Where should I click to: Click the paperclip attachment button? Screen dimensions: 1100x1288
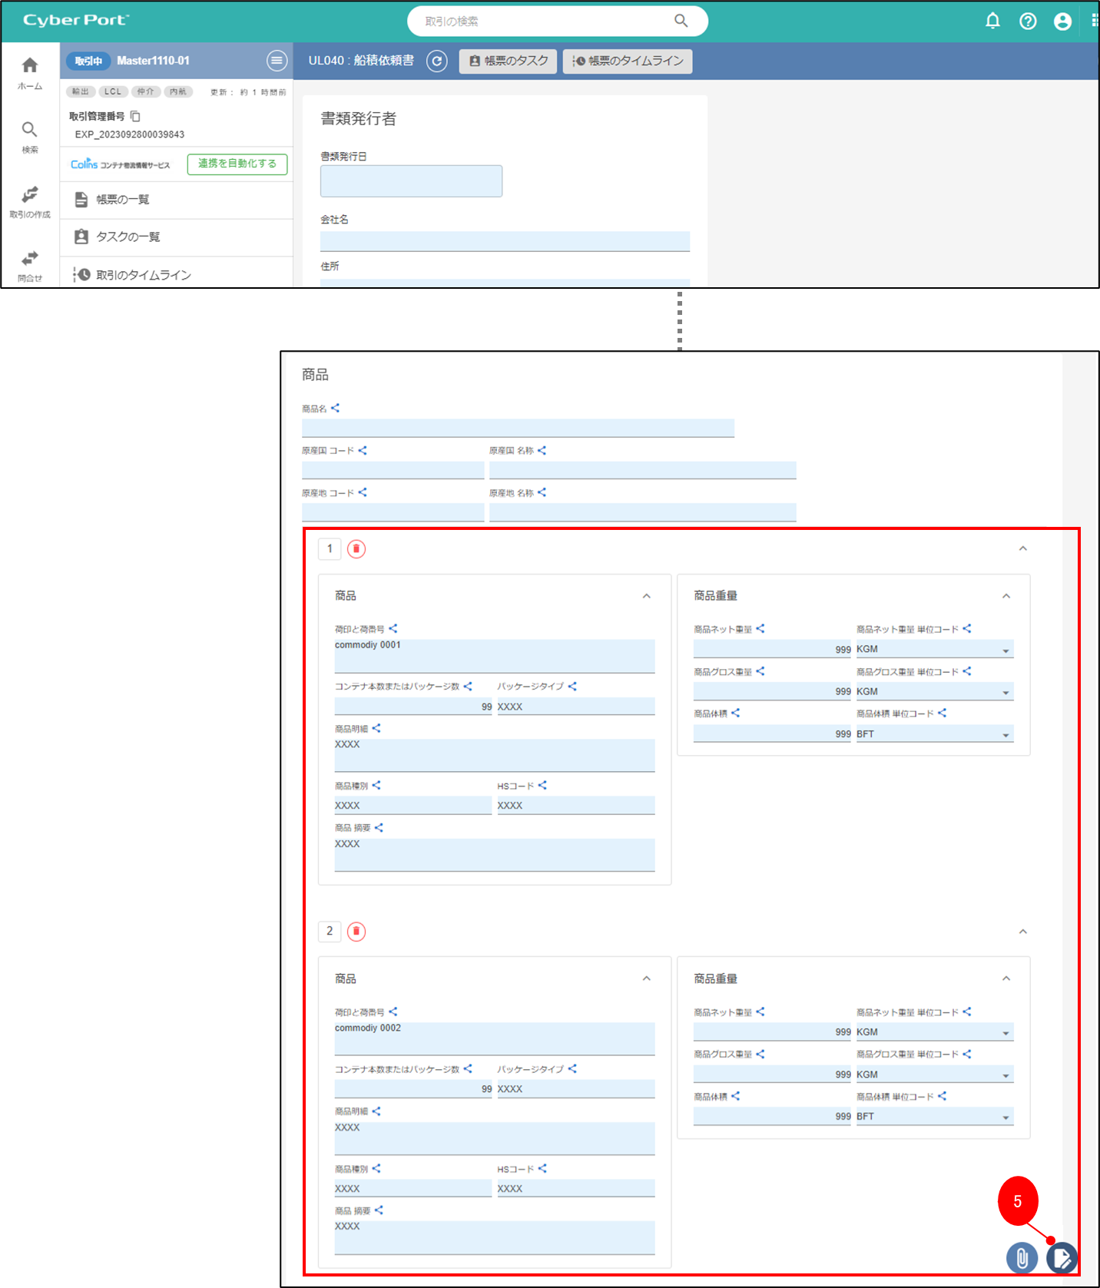pos(1022,1258)
